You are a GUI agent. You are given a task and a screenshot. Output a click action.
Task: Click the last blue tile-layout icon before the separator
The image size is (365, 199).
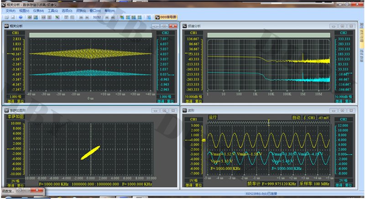[x=140, y=17]
